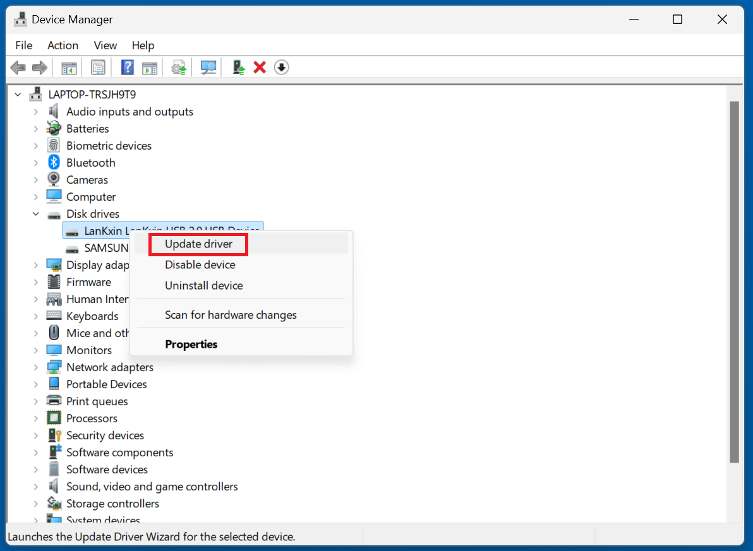Click the Show/Hide Console Tree toolbar icon
The width and height of the screenshot is (753, 551).
pyautogui.click(x=69, y=68)
